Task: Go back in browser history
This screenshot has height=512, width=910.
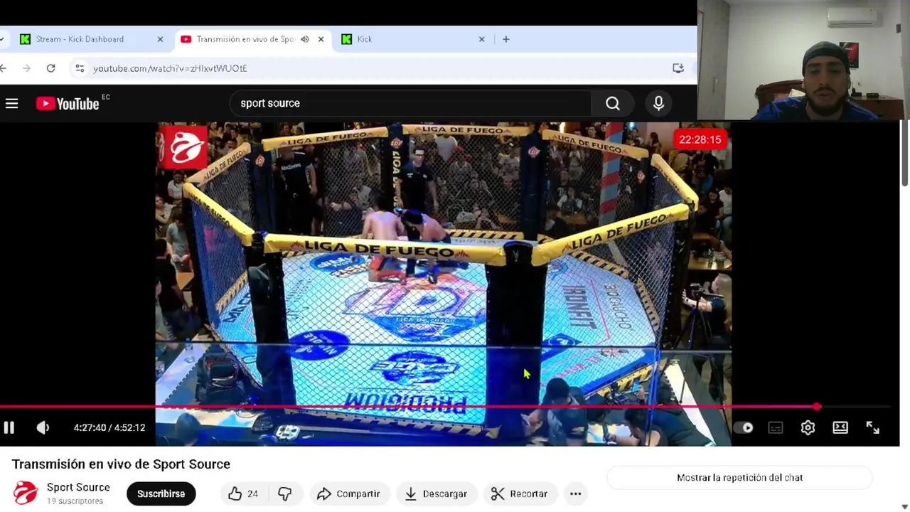Action: coord(4,68)
